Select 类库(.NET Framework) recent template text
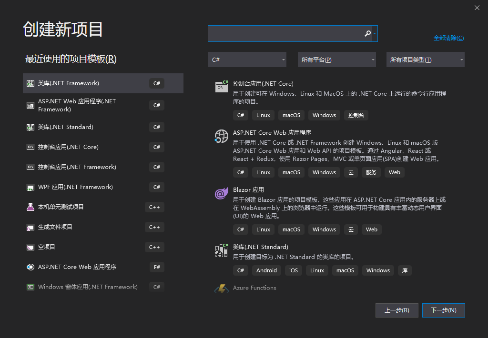Screen dimensions: 488x338 click(69, 83)
